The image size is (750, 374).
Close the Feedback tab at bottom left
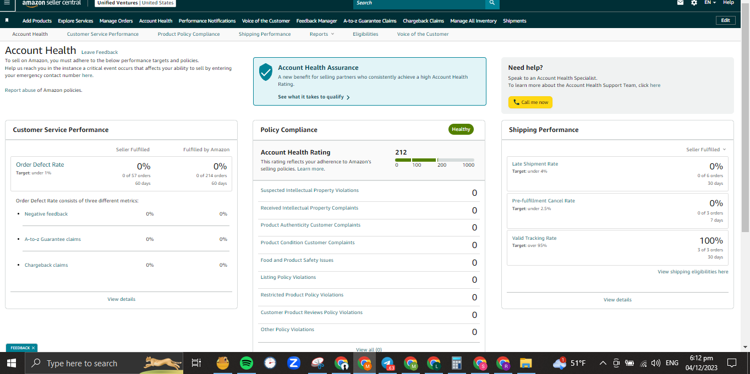[x=33, y=348]
